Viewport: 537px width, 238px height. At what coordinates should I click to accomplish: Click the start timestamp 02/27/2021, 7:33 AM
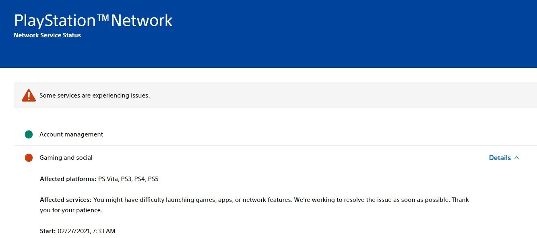87,231
